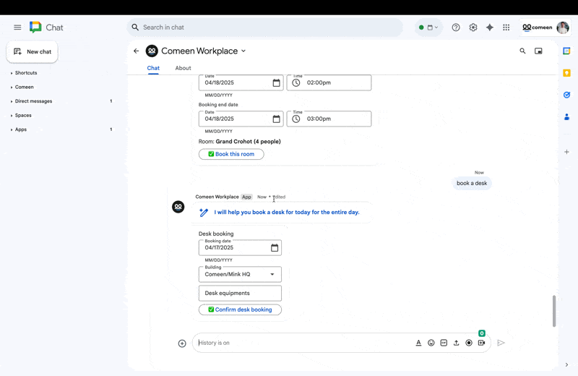This screenshot has height=376, width=578.
Task: Click the search magnifier in the top bar
Action: coord(135,27)
